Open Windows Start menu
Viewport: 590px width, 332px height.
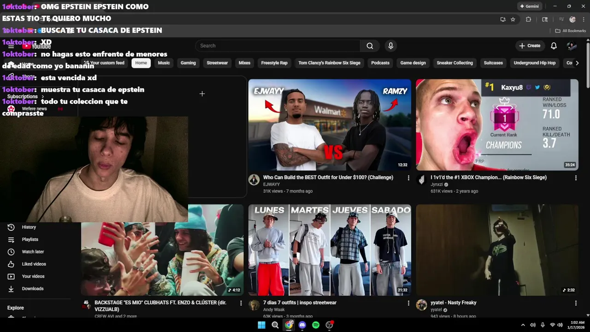click(x=261, y=325)
